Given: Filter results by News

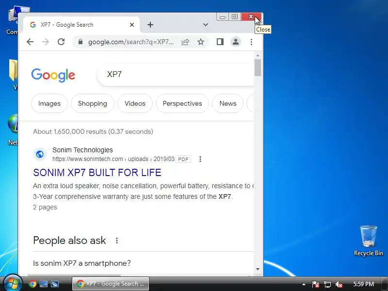Looking at the screenshot, I should point(227,103).
